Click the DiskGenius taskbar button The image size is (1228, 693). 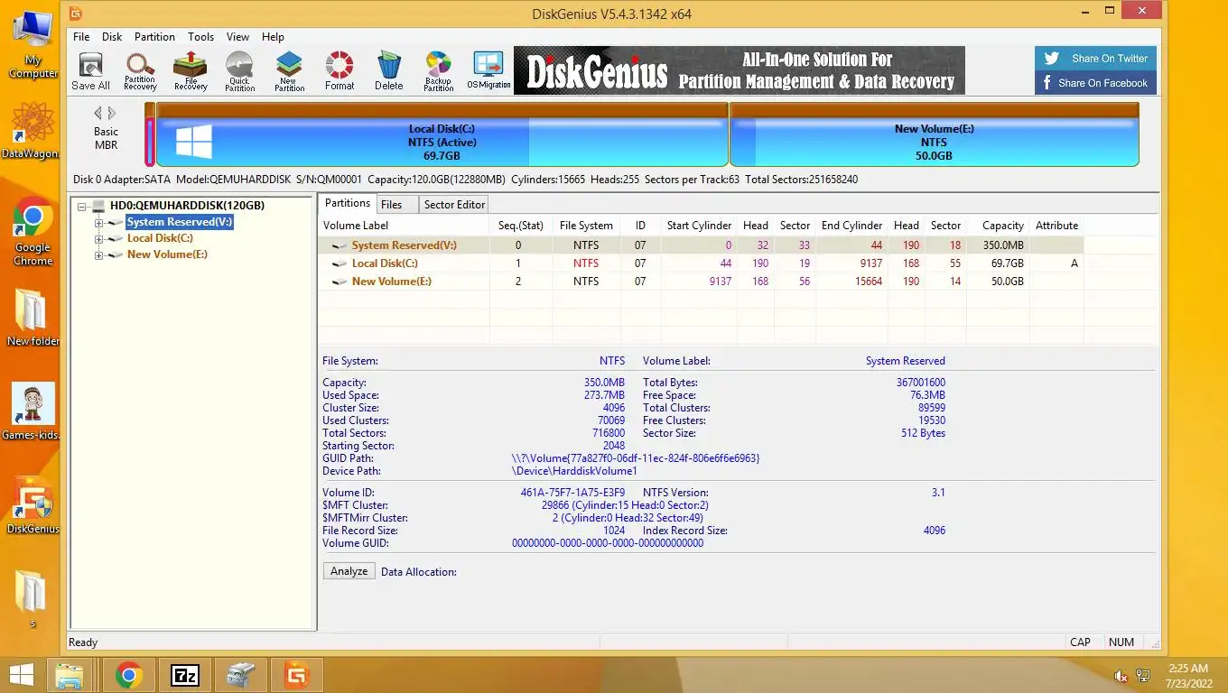click(297, 675)
